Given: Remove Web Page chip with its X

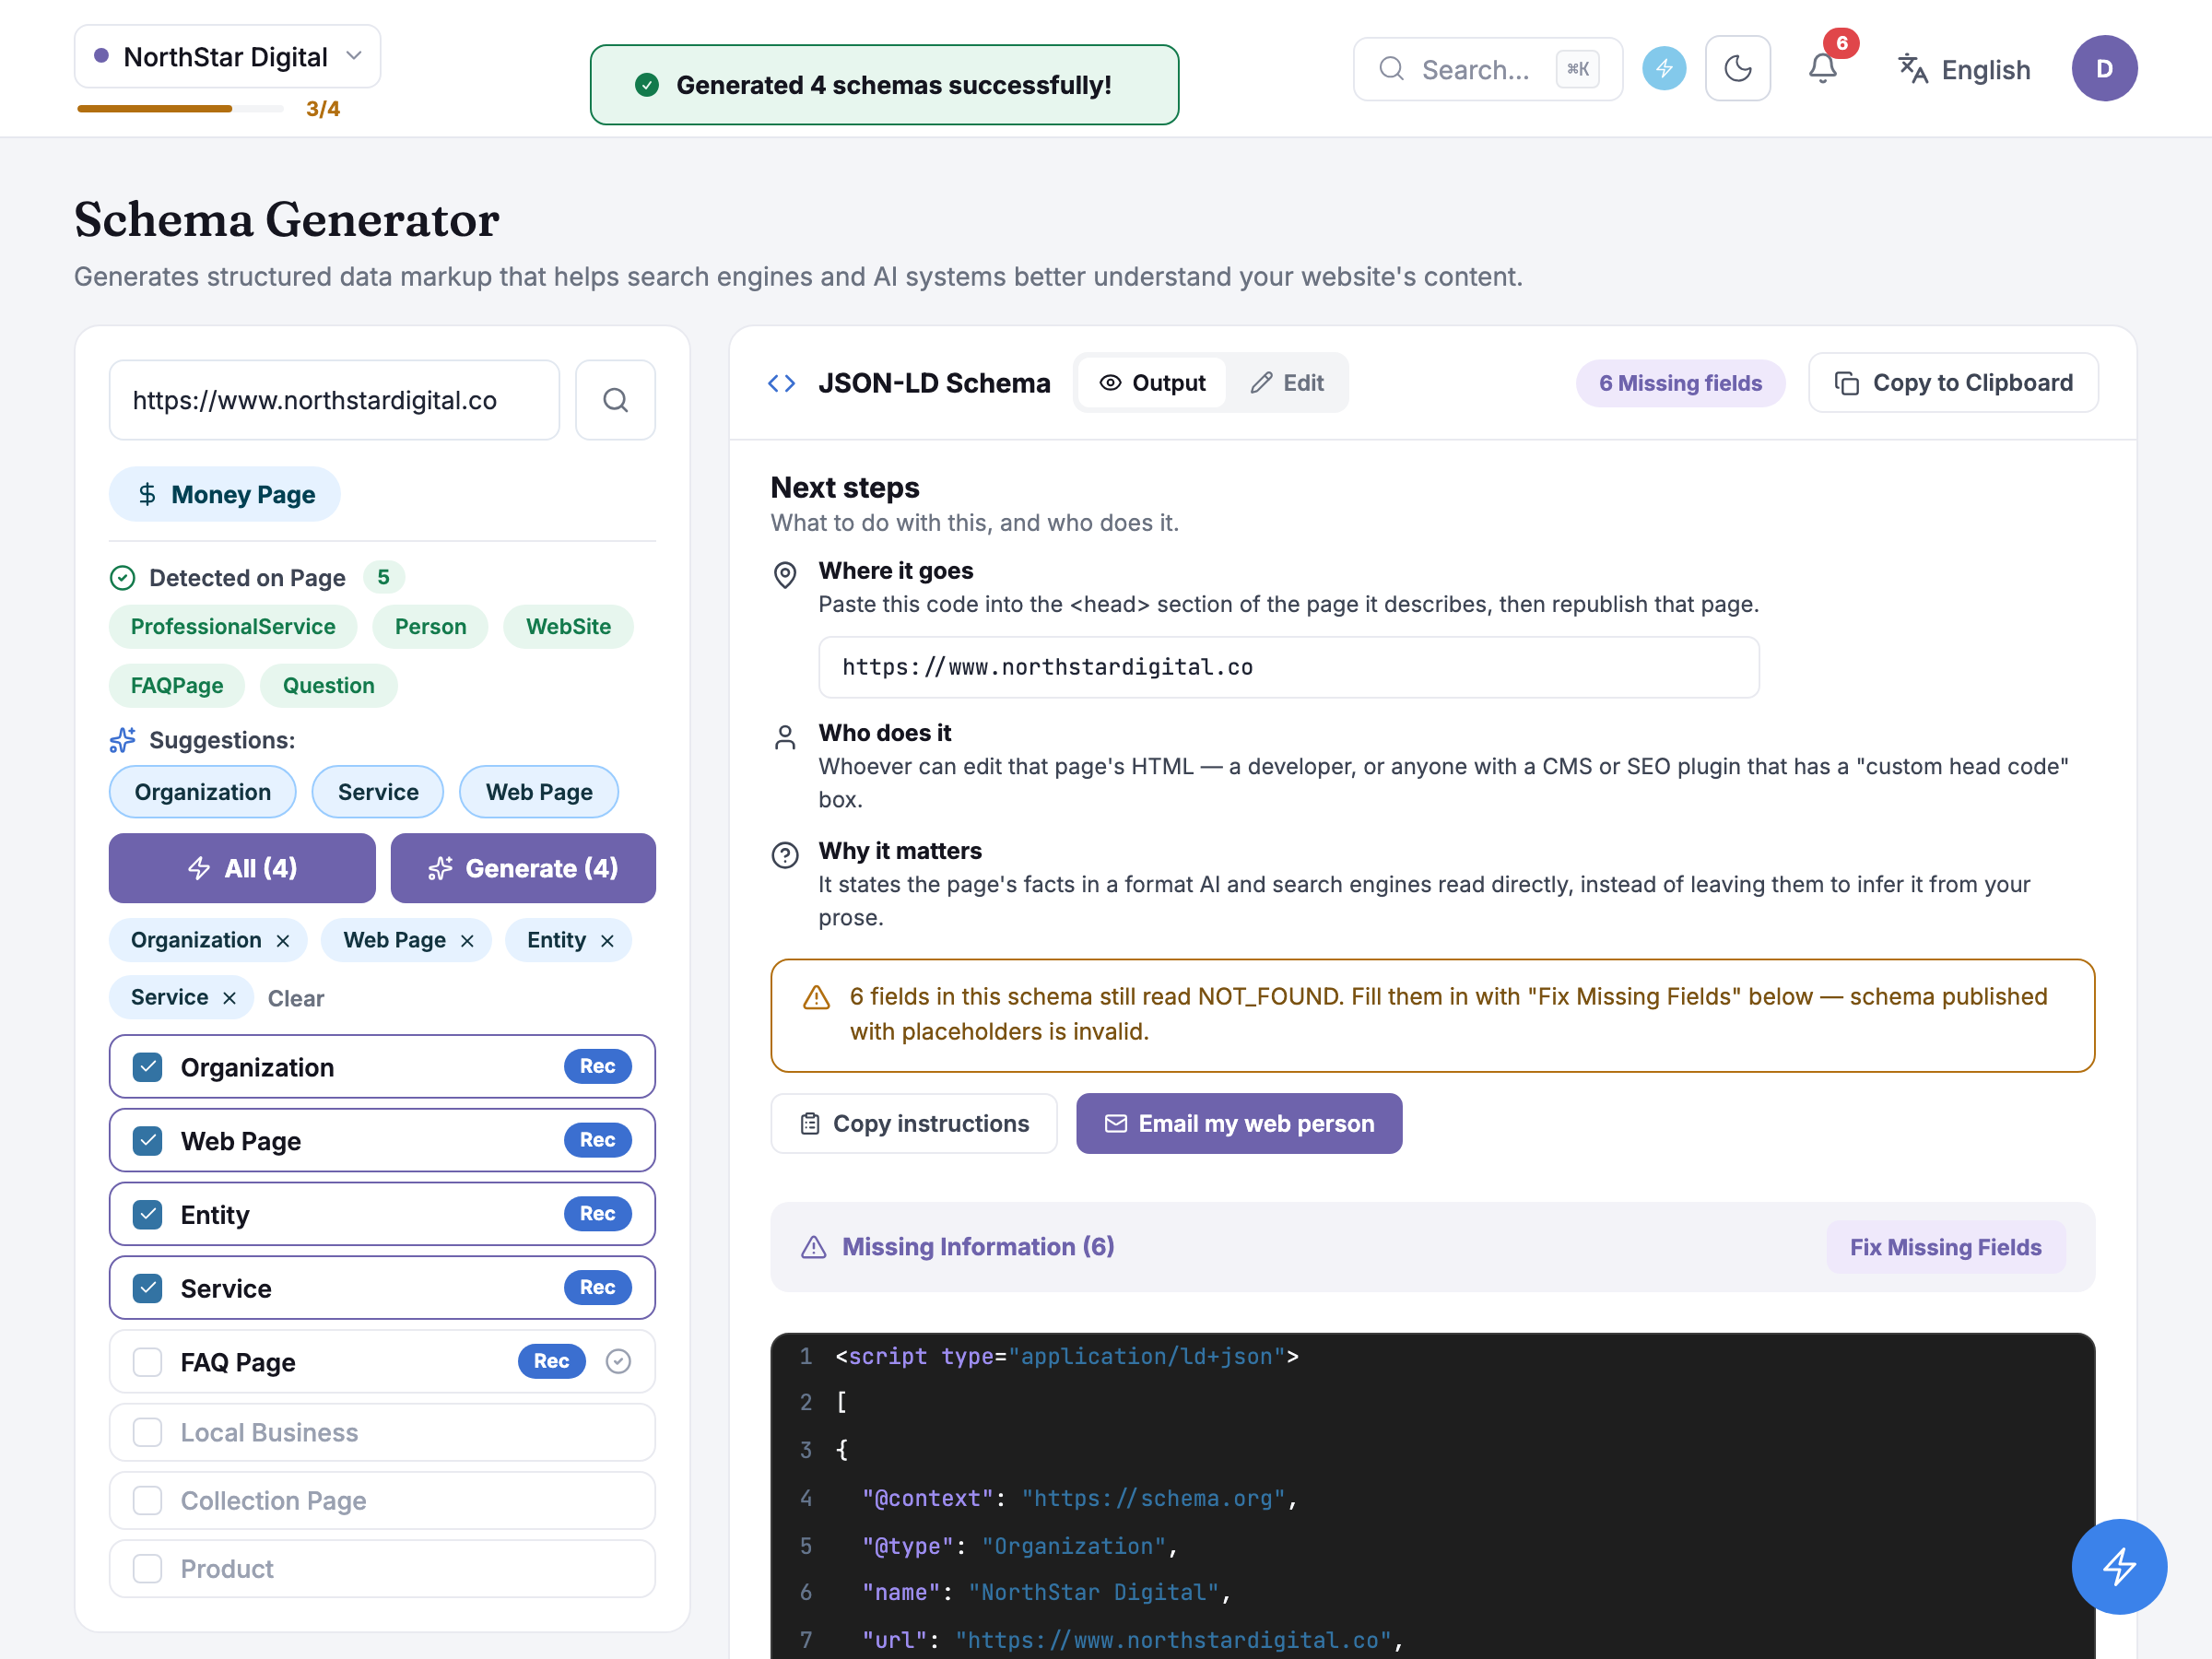Looking at the screenshot, I should 467,941.
